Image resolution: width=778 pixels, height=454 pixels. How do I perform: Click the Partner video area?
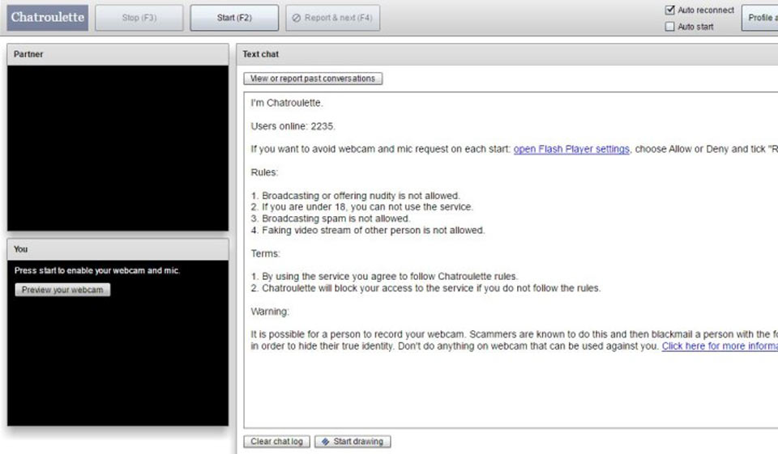click(x=118, y=148)
